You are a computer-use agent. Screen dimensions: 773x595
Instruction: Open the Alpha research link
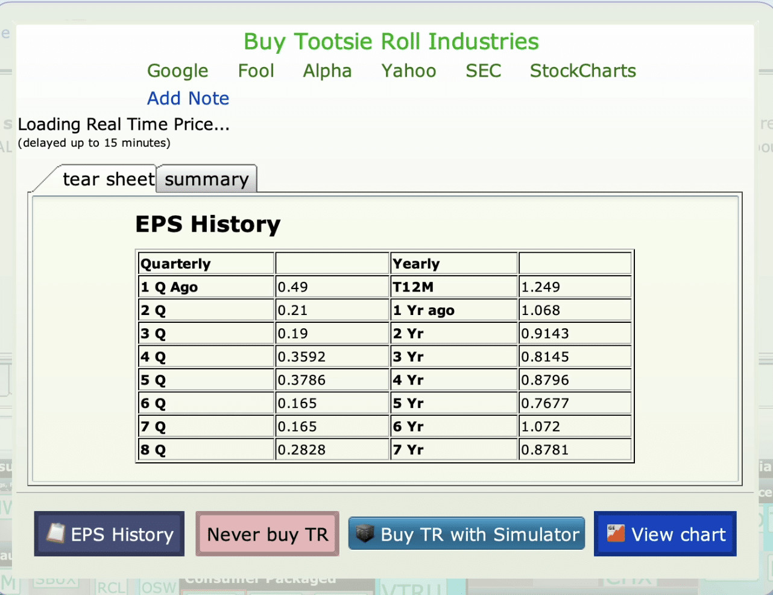click(327, 71)
